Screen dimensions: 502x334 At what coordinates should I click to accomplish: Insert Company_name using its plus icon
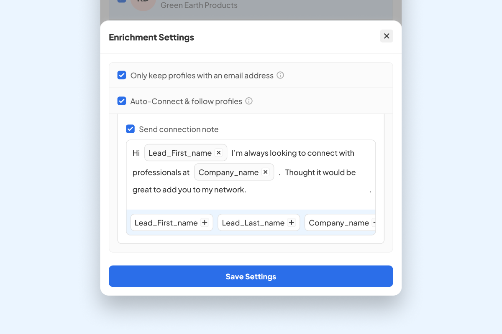[x=374, y=223]
